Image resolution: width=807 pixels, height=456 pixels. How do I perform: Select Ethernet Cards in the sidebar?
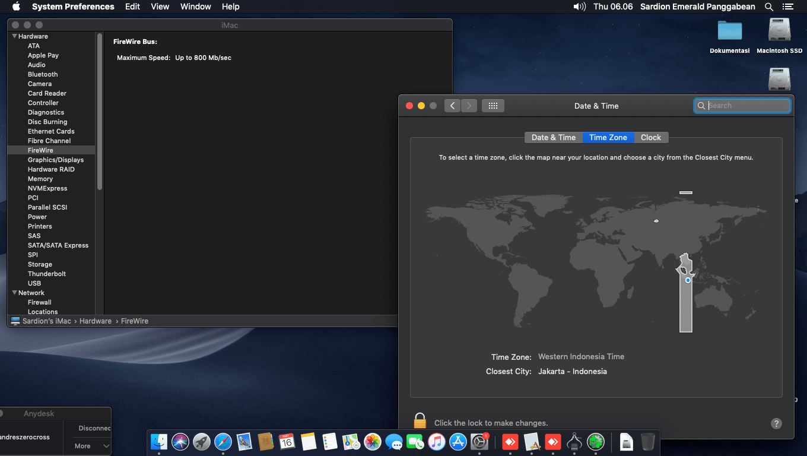[51, 131]
